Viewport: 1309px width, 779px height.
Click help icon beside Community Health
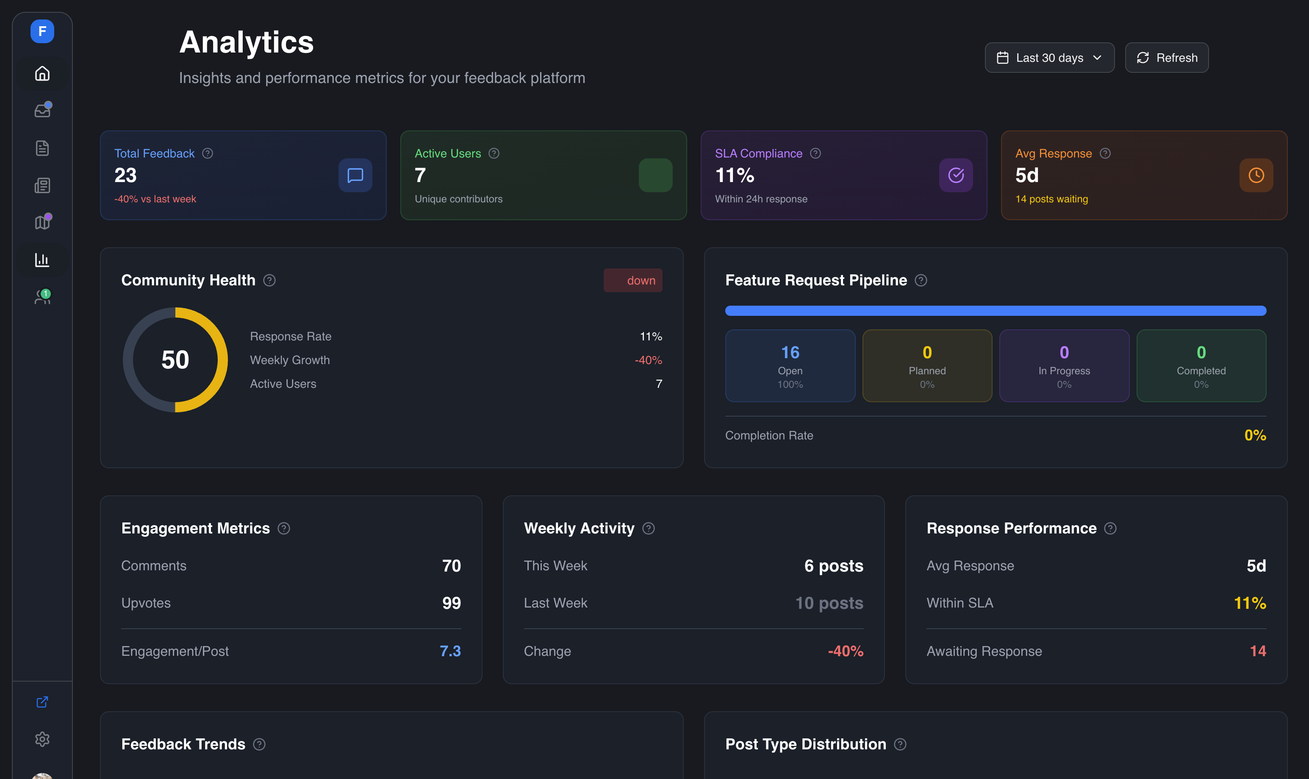[x=269, y=280]
